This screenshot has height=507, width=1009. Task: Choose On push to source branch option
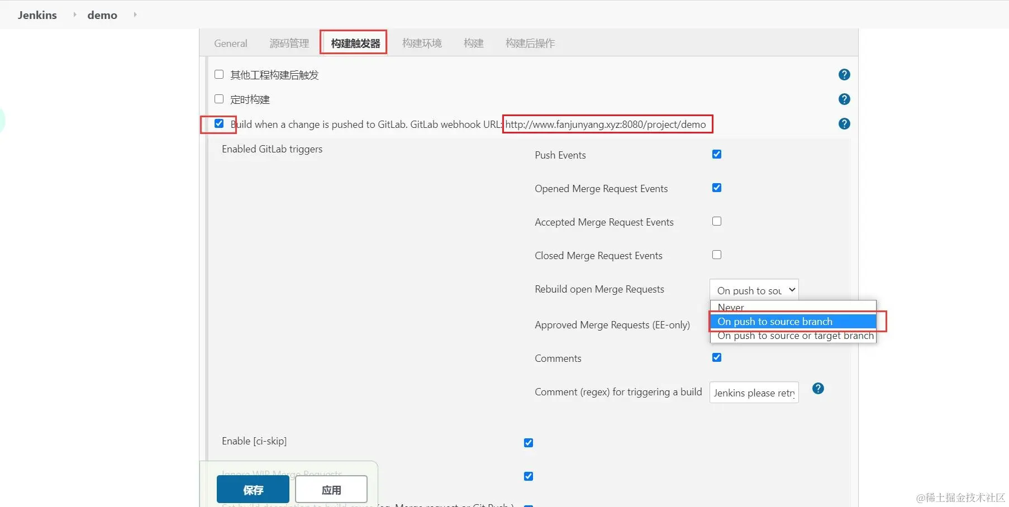coord(793,322)
